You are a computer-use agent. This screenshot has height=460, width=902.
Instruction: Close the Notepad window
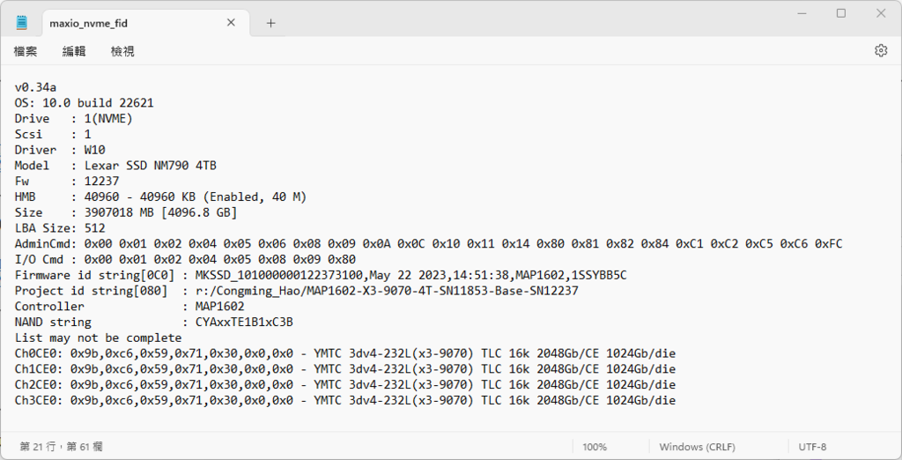click(x=881, y=13)
